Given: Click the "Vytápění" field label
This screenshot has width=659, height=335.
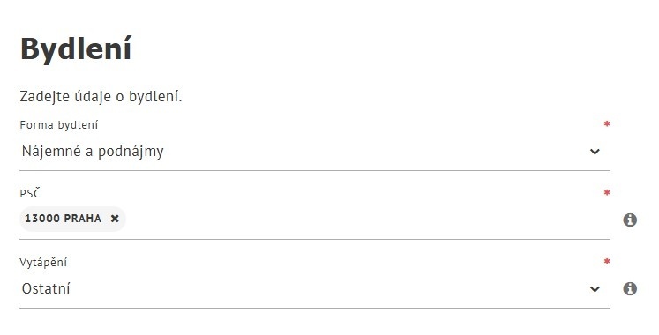Looking at the screenshot, I should point(43,263).
